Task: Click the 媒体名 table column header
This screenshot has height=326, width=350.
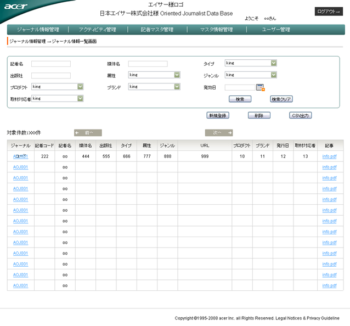Action: [x=86, y=145]
